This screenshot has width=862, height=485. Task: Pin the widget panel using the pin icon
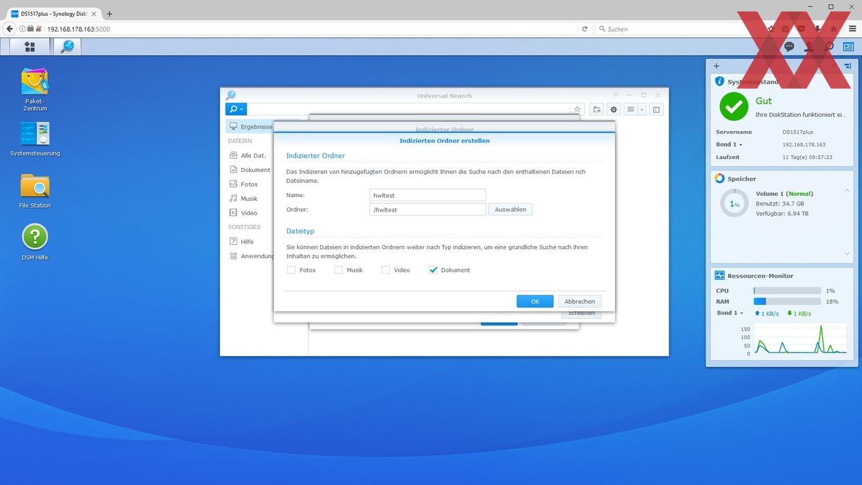click(847, 66)
